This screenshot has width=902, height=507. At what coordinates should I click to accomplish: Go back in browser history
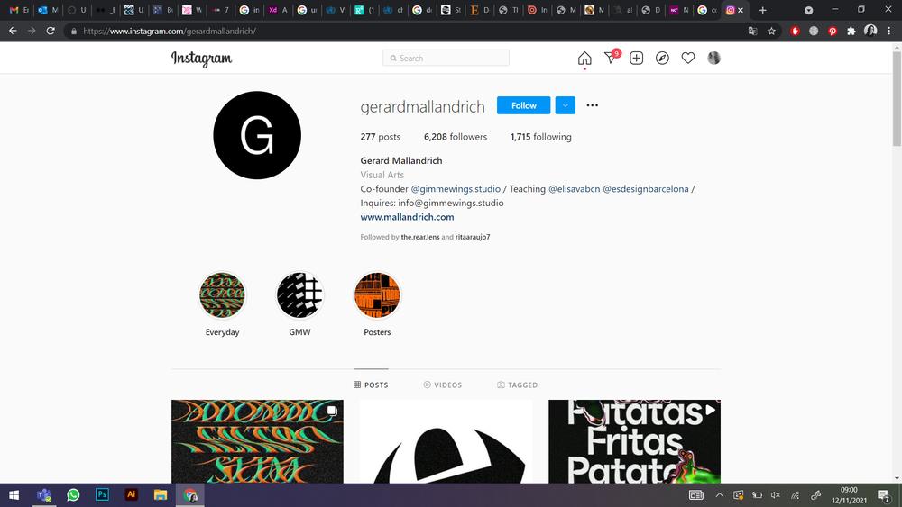[x=13, y=31]
